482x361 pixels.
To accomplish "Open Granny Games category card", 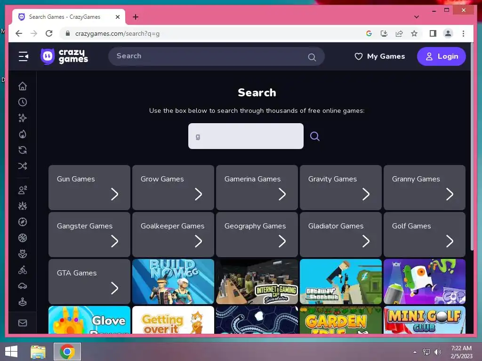I will [425, 188].
